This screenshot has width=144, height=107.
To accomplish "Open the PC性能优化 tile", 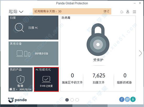I will point(46,79).
